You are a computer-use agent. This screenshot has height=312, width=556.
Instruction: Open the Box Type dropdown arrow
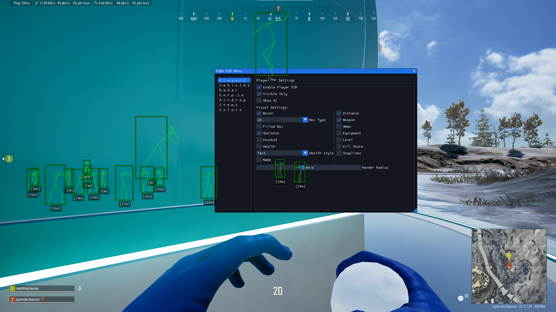tap(305, 120)
